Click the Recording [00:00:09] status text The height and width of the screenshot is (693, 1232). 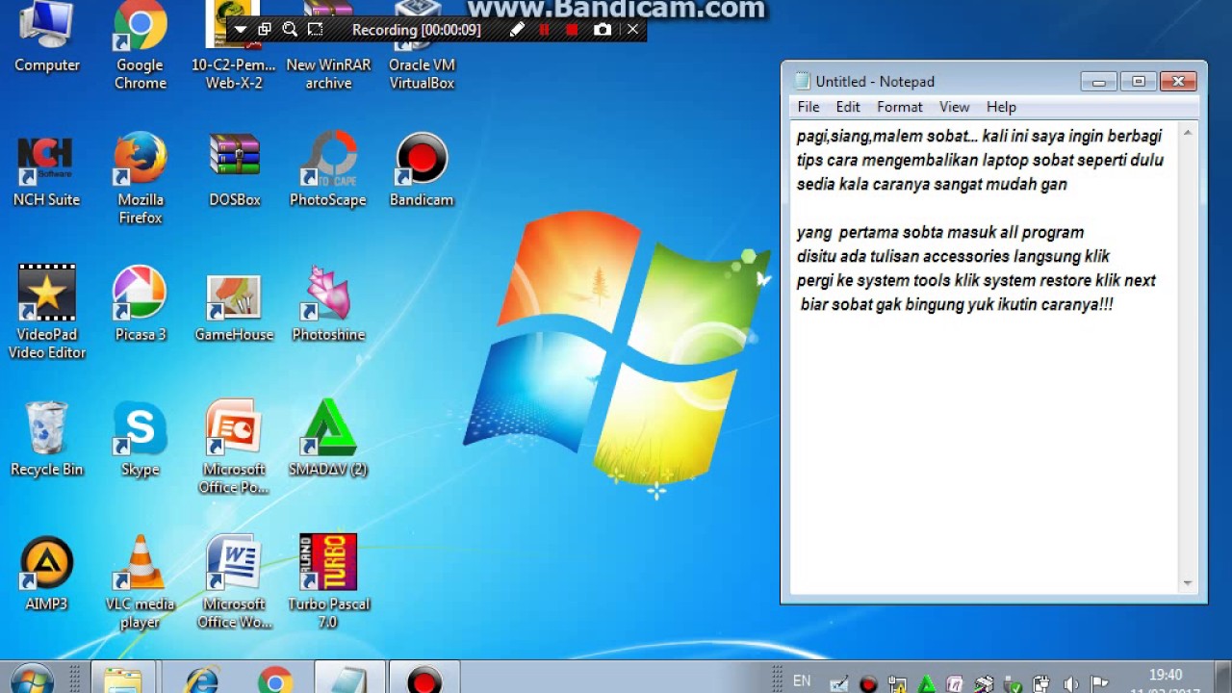[x=416, y=30]
